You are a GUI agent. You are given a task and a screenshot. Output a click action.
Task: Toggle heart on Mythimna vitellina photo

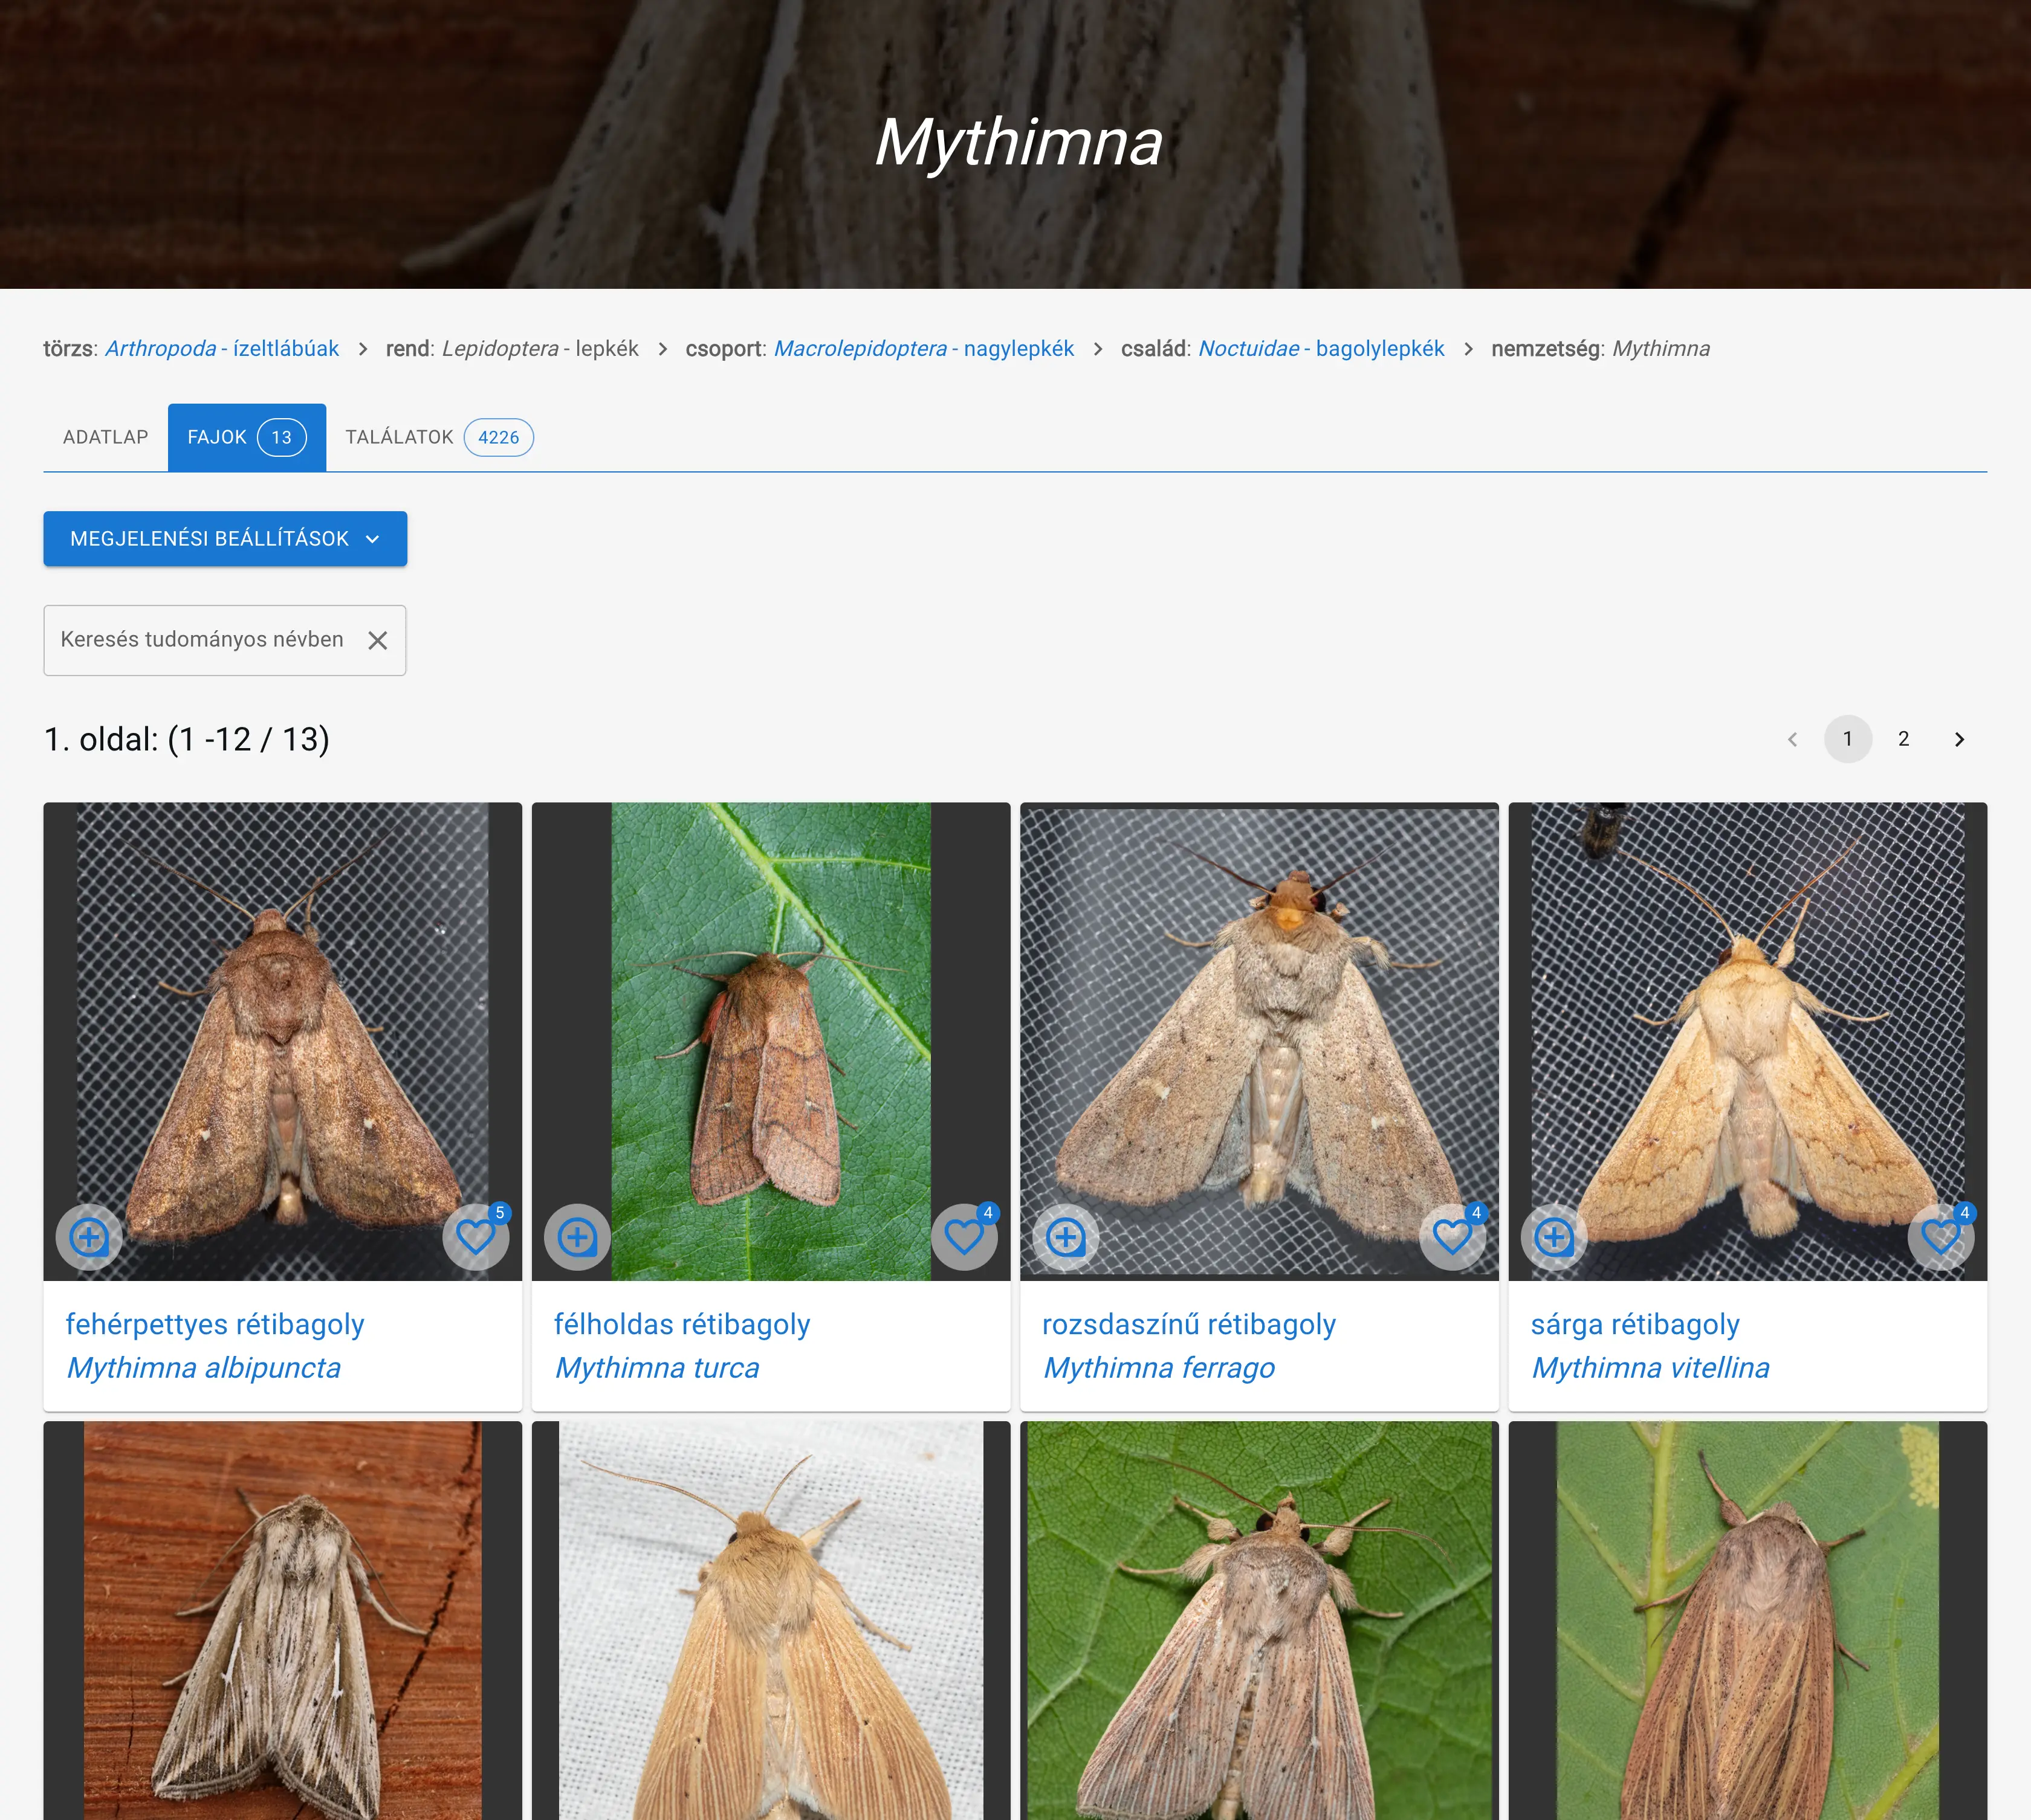(x=1940, y=1237)
